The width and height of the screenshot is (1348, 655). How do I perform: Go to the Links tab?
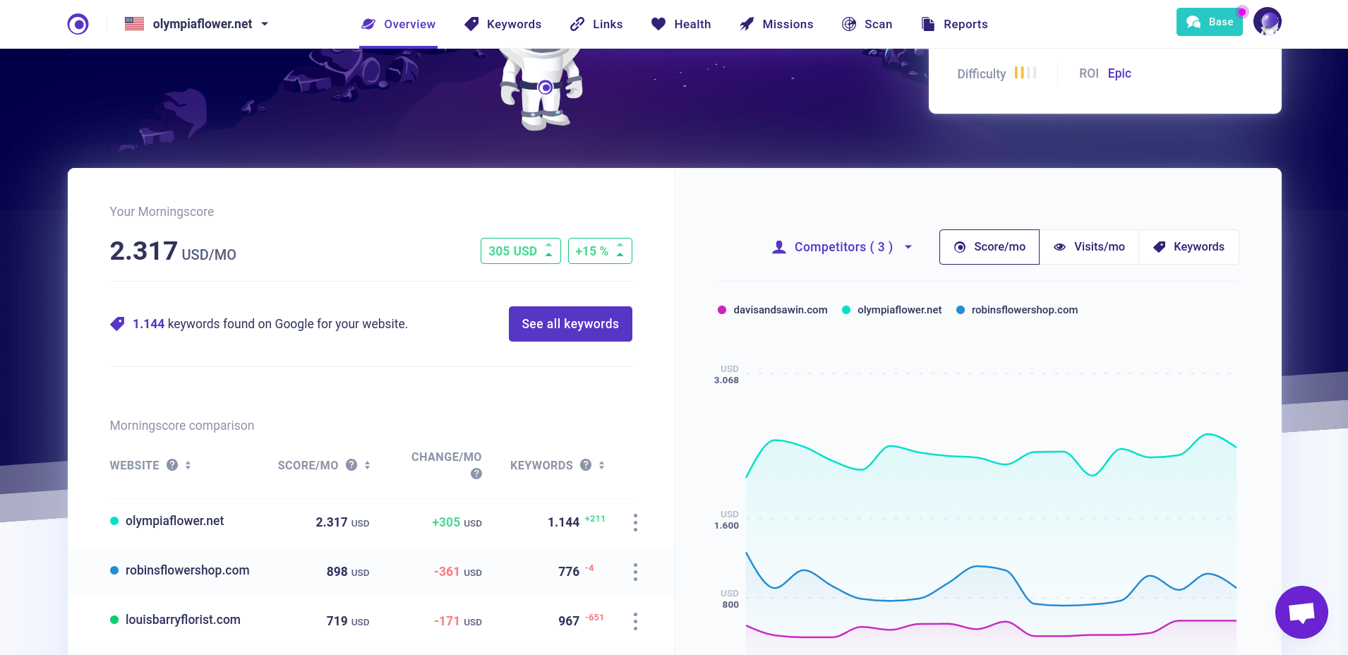coord(596,24)
